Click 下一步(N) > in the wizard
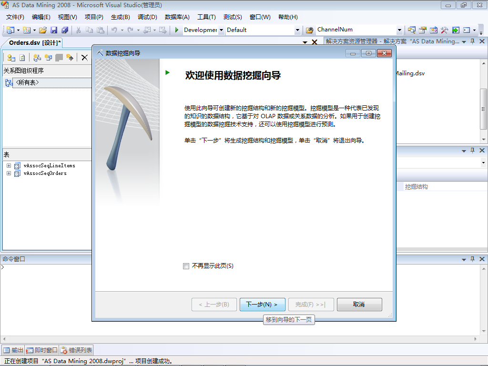Image resolution: width=488 pixels, height=366 pixels. point(263,305)
